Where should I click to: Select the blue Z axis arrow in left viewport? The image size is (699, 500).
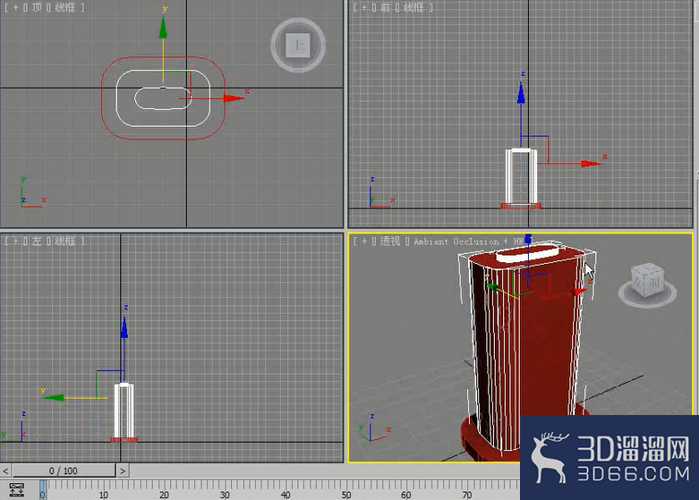[124, 326]
